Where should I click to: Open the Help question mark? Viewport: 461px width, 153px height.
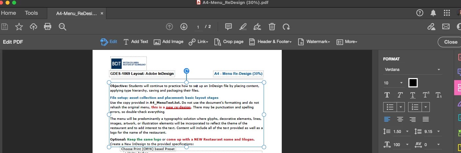pyautogui.click(x=420, y=13)
